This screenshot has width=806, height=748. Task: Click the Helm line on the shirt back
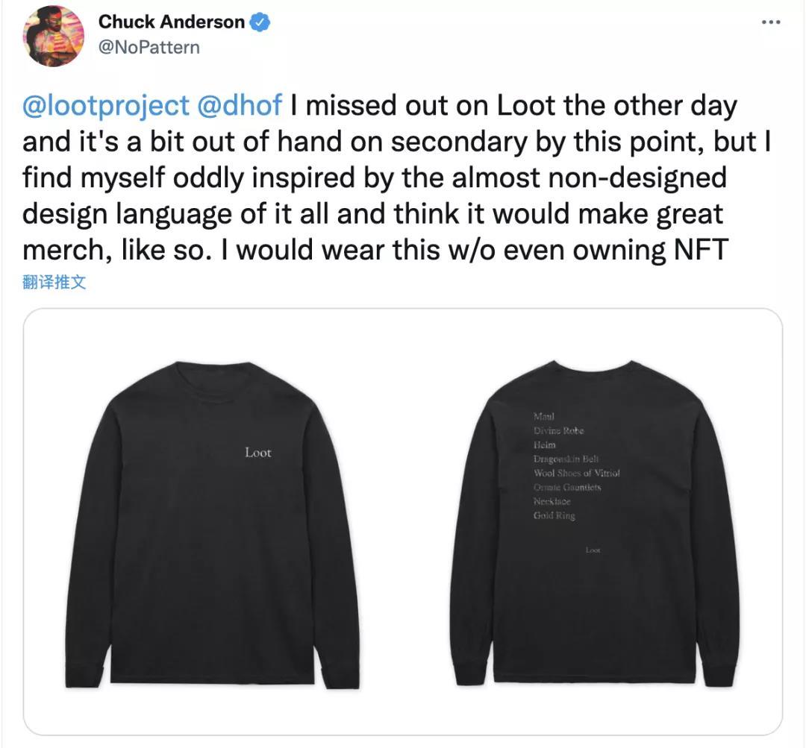click(x=544, y=444)
